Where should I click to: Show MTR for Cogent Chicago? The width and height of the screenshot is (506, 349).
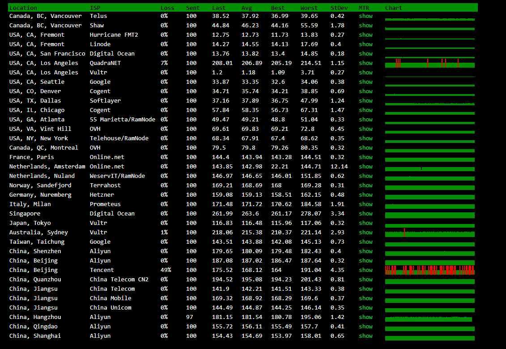[366, 110]
